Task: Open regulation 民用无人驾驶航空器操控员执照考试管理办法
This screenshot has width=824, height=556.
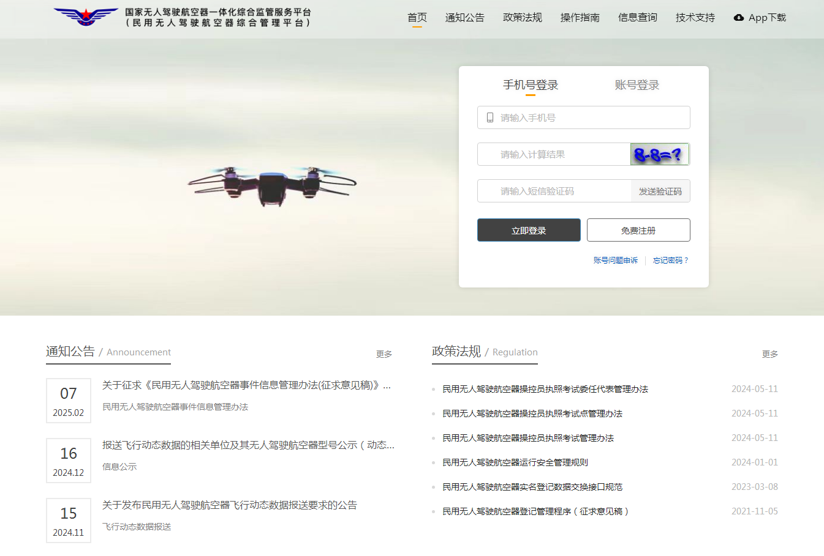Action: 528,438
